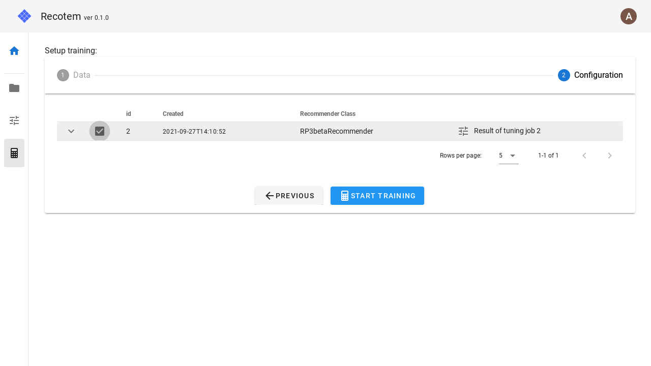This screenshot has height=366, width=651.
Task: Click the Recommender Class column header
Action: tap(328, 114)
